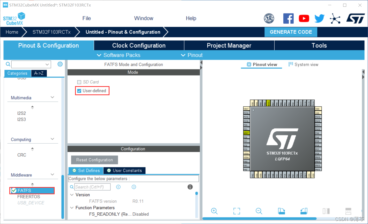Screen dimensions: 368x224
Task: Click Untitled - Pinout & Configuration breadcrumb
Action: point(123,32)
